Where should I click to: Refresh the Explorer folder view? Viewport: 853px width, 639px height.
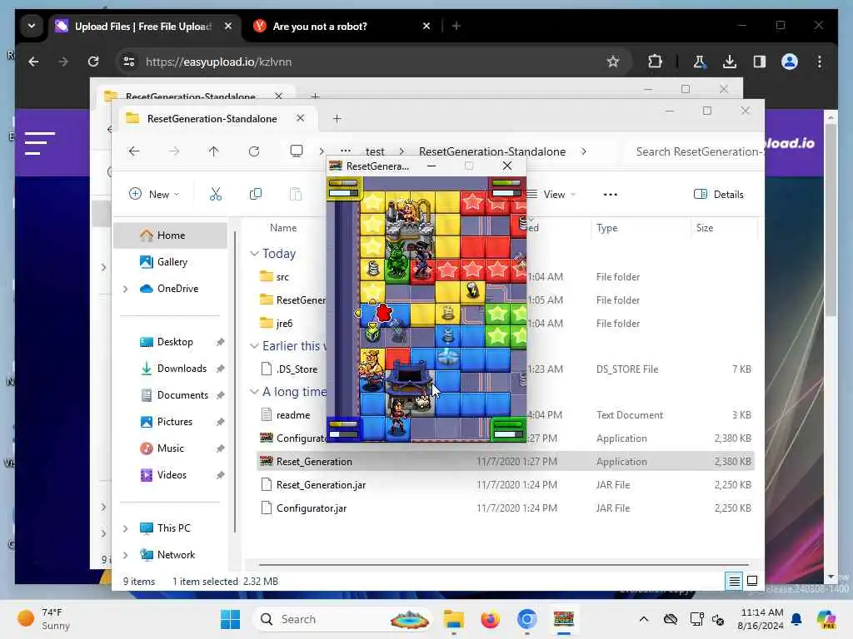pos(253,151)
